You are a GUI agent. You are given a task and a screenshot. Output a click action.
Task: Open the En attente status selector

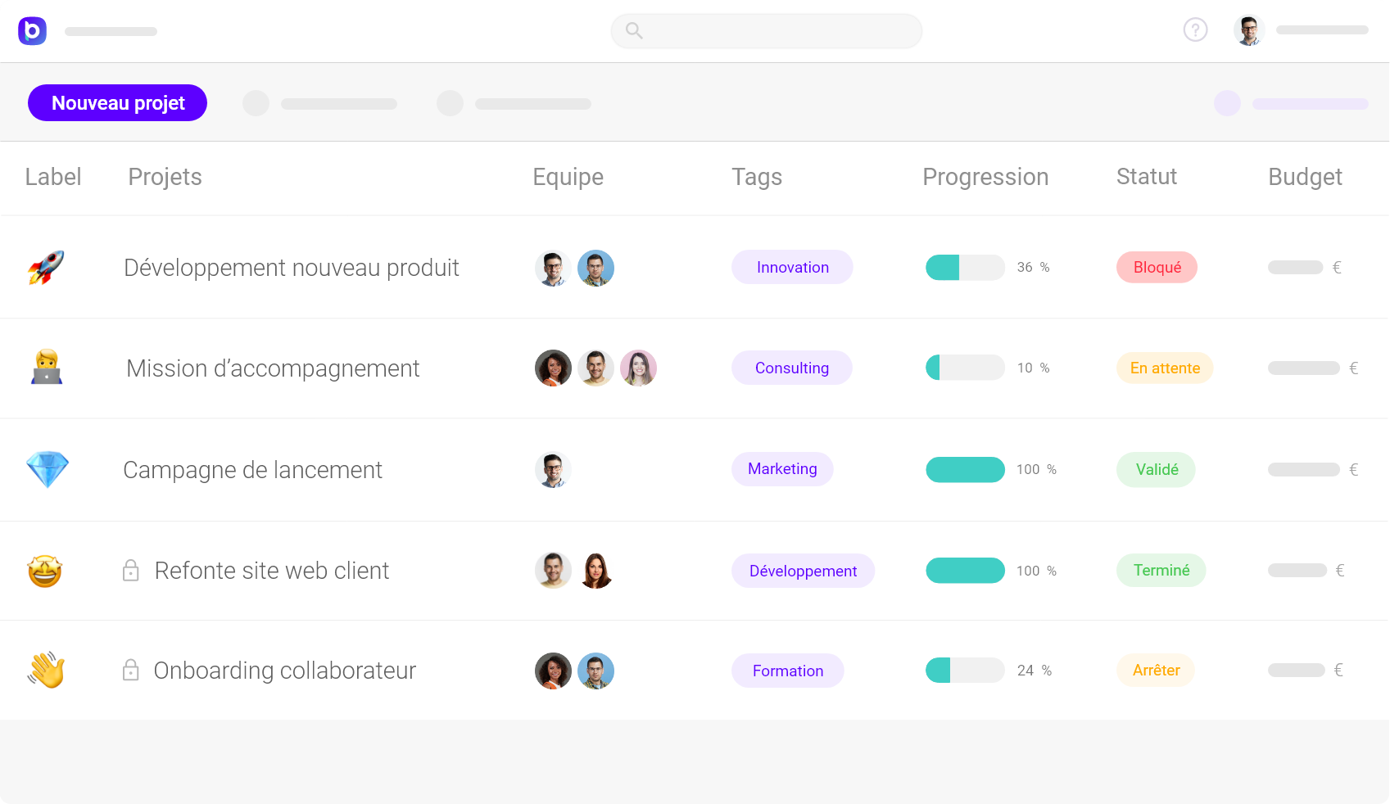point(1165,368)
